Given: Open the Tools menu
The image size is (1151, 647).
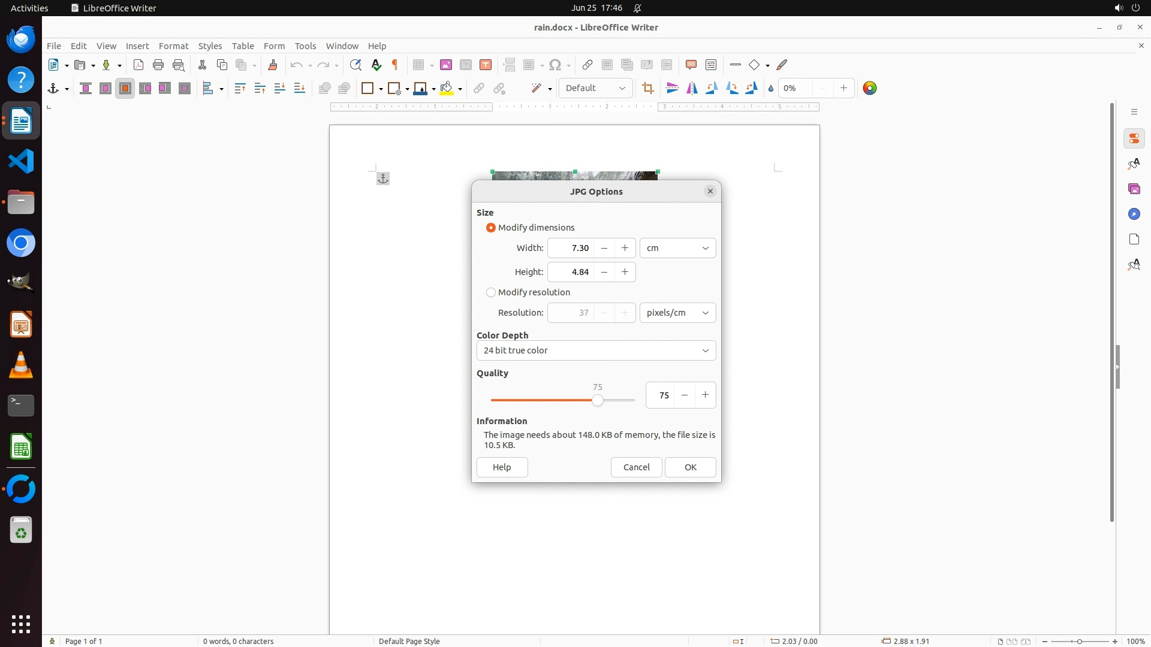Looking at the screenshot, I should [x=305, y=46].
